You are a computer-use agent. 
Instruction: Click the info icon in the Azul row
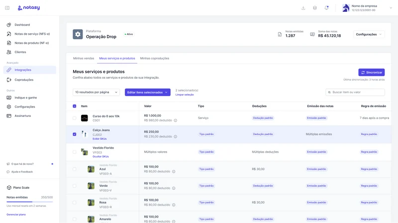tap(174, 171)
